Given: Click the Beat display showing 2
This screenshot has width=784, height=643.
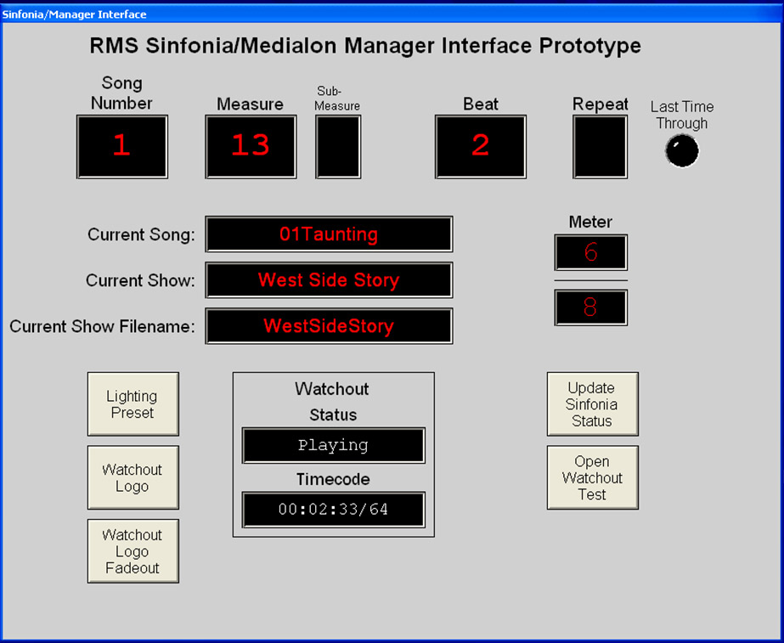Looking at the screenshot, I should [x=481, y=146].
